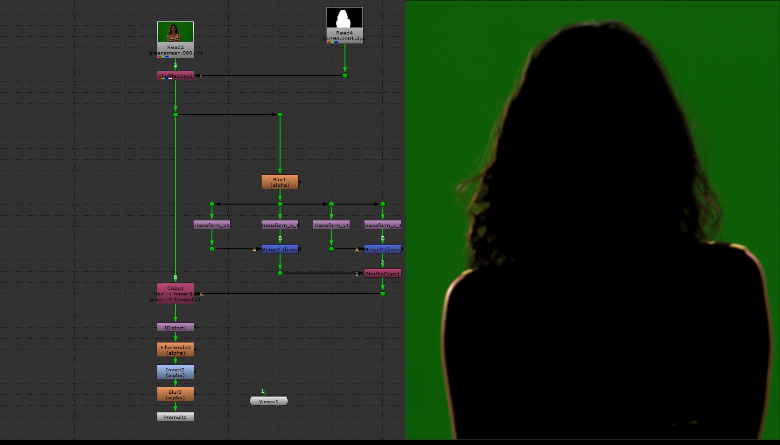Click the ShuffleCopy1 node
The image size is (780, 445).
point(382,274)
